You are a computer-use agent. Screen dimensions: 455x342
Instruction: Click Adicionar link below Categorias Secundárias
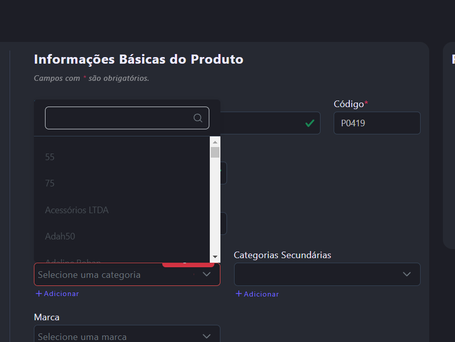(x=261, y=294)
